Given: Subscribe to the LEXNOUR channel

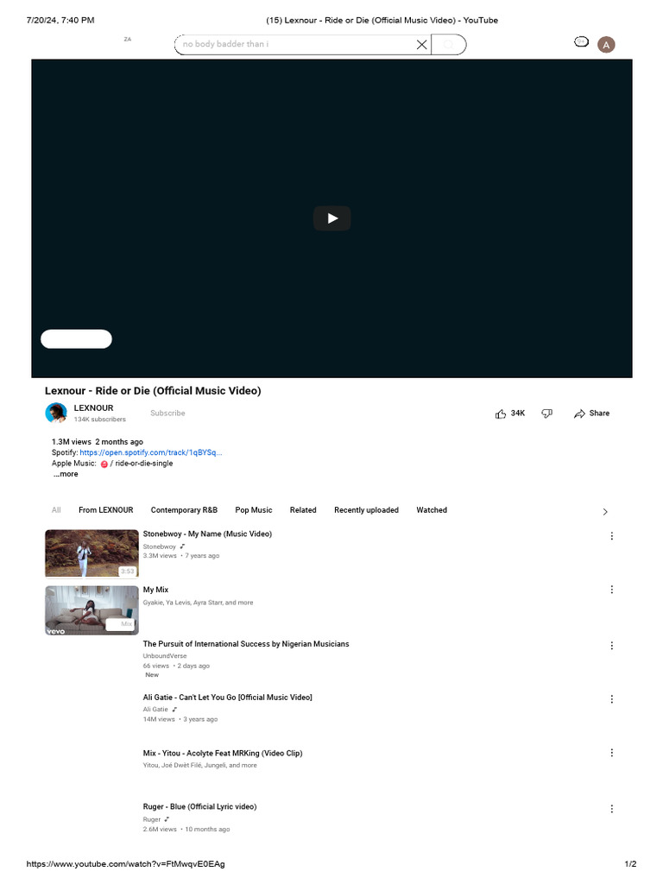Looking at the screenshot, I should (x=167, y=414).
